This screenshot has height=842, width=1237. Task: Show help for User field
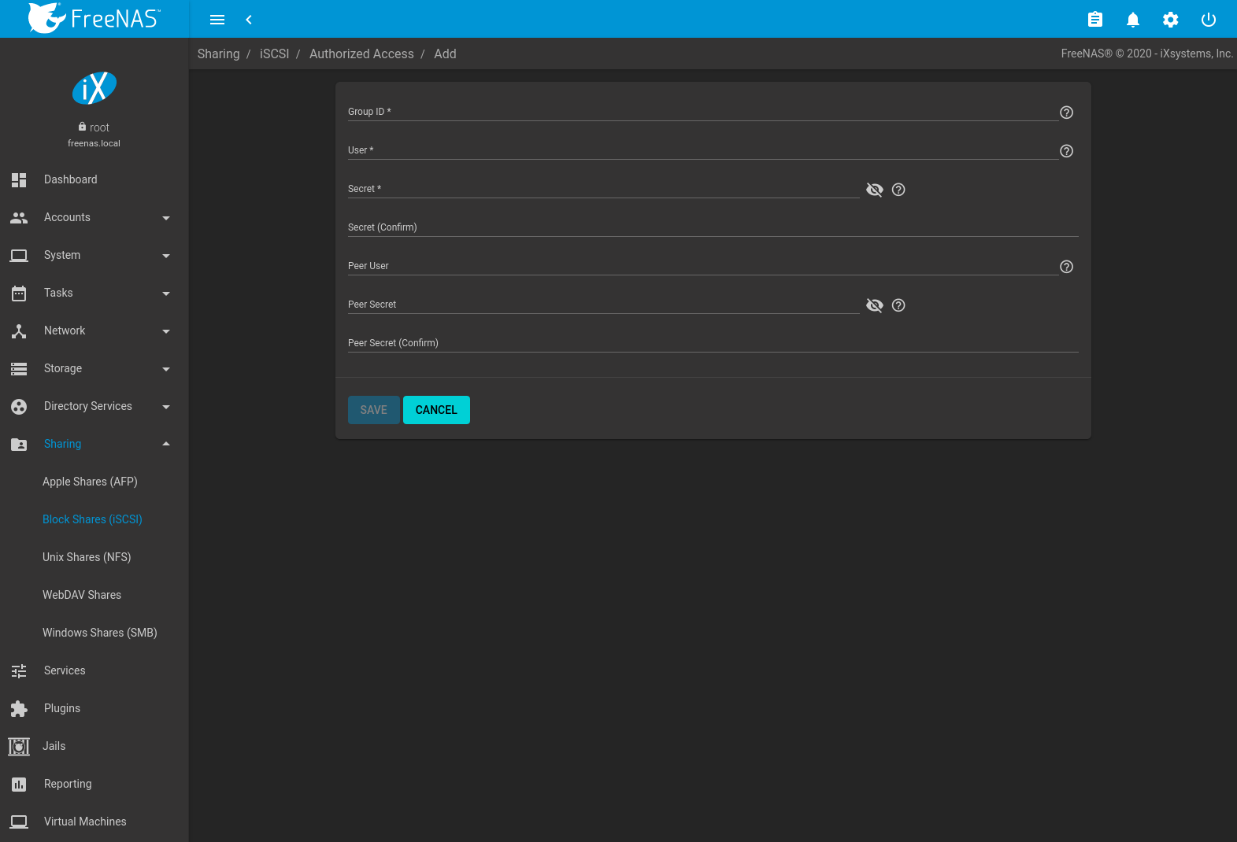coord(1066,151)
